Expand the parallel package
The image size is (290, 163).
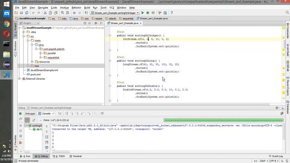[40, 53]
